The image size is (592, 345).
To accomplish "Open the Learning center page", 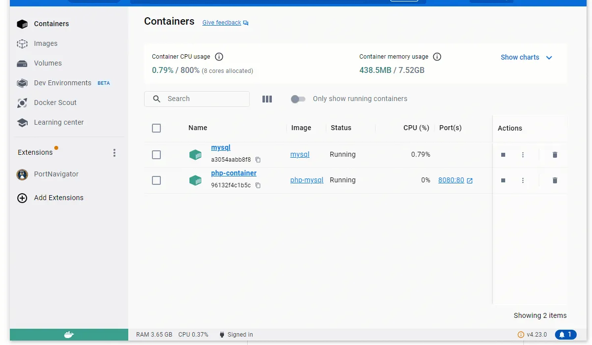I will pyautogui.click(x=22, y=122).
